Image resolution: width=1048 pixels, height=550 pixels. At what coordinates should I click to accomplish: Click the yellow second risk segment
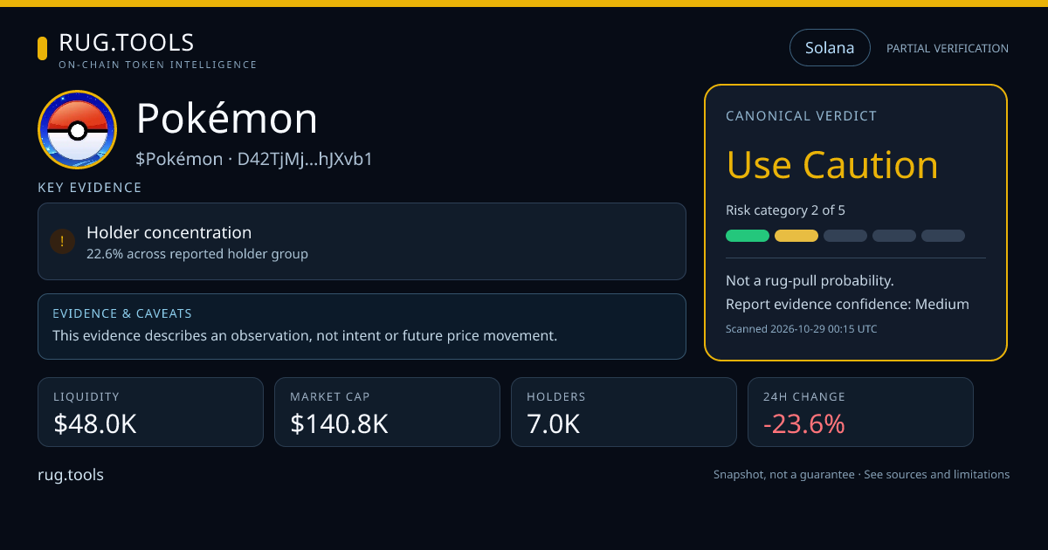click(796, 236)
